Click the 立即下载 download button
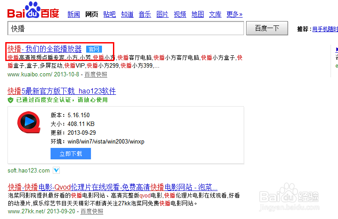338x219 pixels. tap(71, 154)
